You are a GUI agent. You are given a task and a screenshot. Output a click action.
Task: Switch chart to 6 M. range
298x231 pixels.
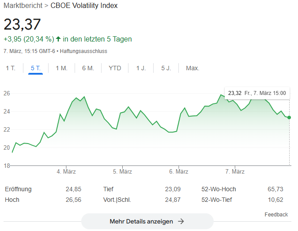coord(88,68)
